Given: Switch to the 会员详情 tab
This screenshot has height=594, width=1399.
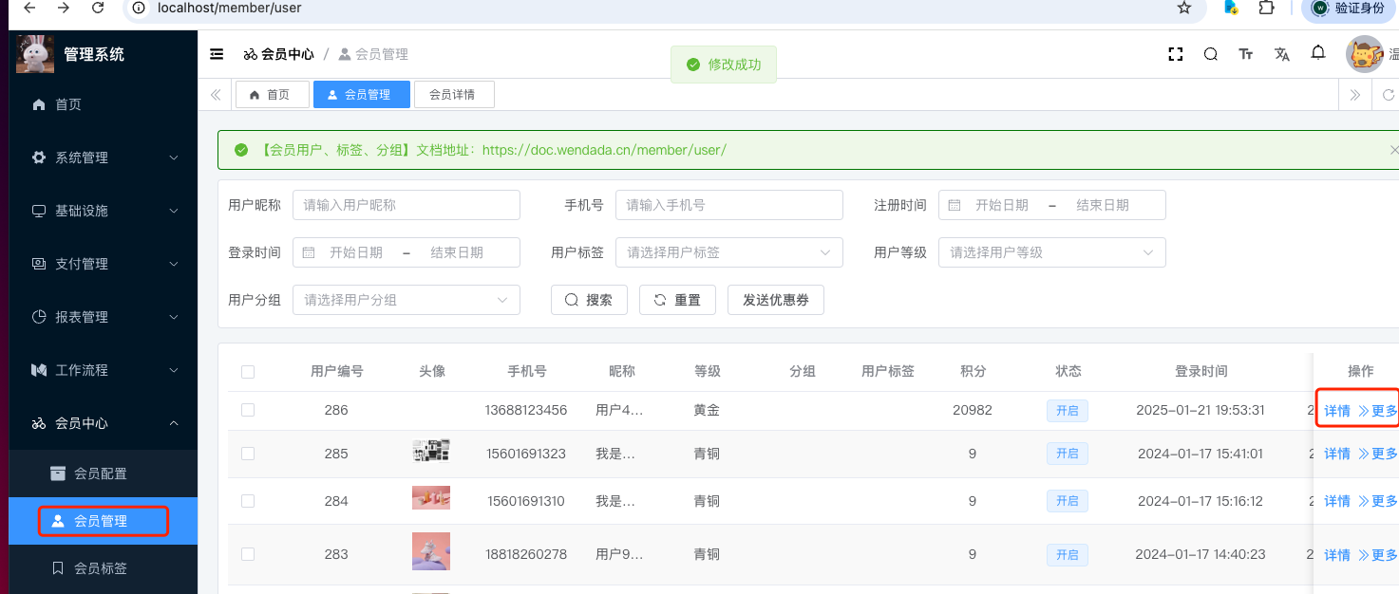Looking at the screenshot, I should click(x=454, y=95).
